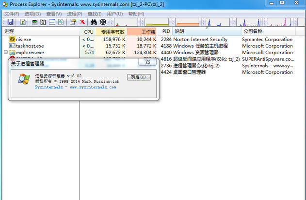Screen dimensions: 306x200
Task: Click the 桌面窗口管理器 description
Action: coord(190,72)
